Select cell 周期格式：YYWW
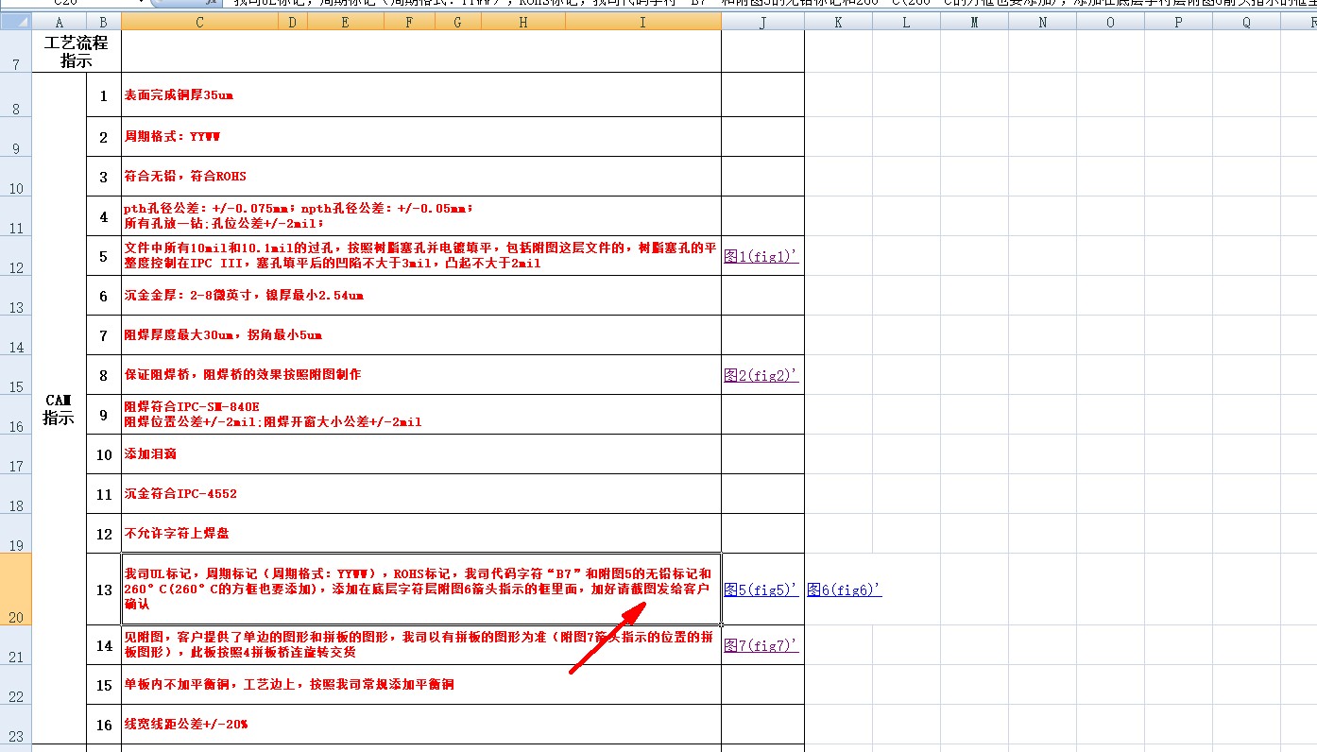1317x752 pixels. [x=421, y=137]
